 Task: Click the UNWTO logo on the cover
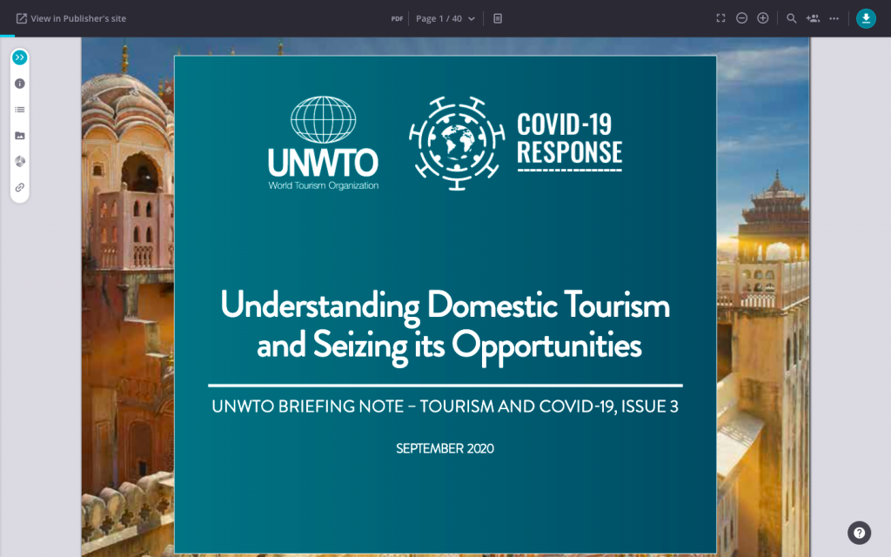click(x=324, y=143)
